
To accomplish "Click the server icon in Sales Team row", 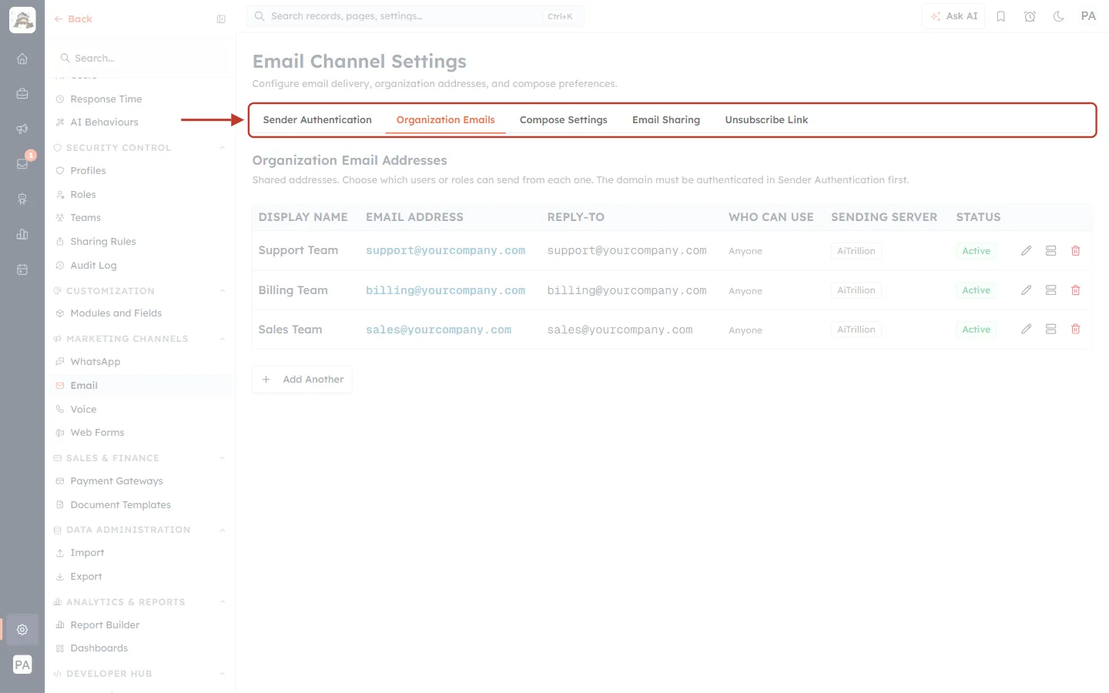I will tap(1050, 330).
